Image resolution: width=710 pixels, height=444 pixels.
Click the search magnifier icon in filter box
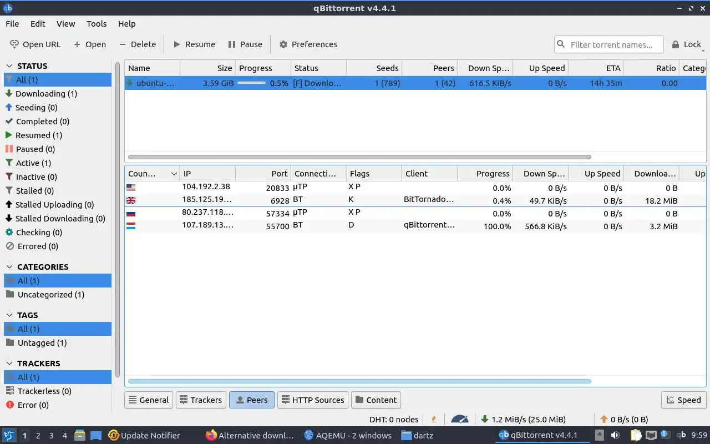click(561, 44)
